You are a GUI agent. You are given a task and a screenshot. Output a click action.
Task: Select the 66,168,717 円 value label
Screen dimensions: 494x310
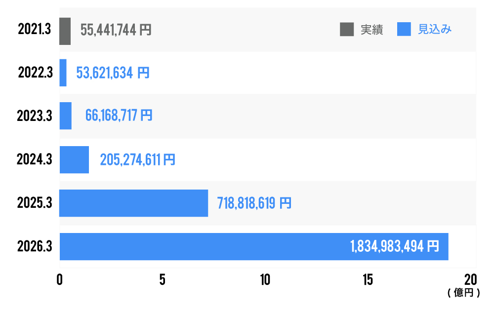[x=119, y=116]
